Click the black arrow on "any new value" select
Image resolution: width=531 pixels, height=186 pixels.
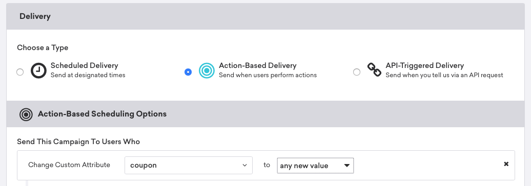346,166
